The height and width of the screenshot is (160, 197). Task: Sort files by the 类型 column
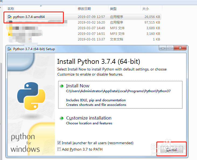(x=113, y=9)
